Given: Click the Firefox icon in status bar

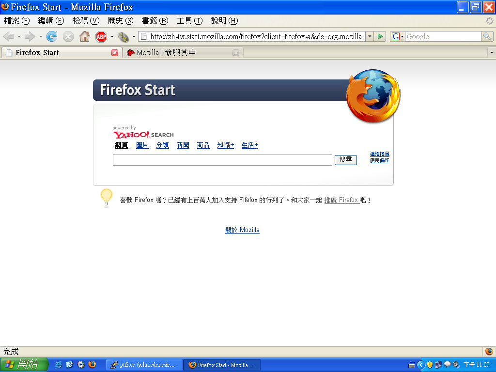Looking at the screenshot, I should (x=489, y=352).
